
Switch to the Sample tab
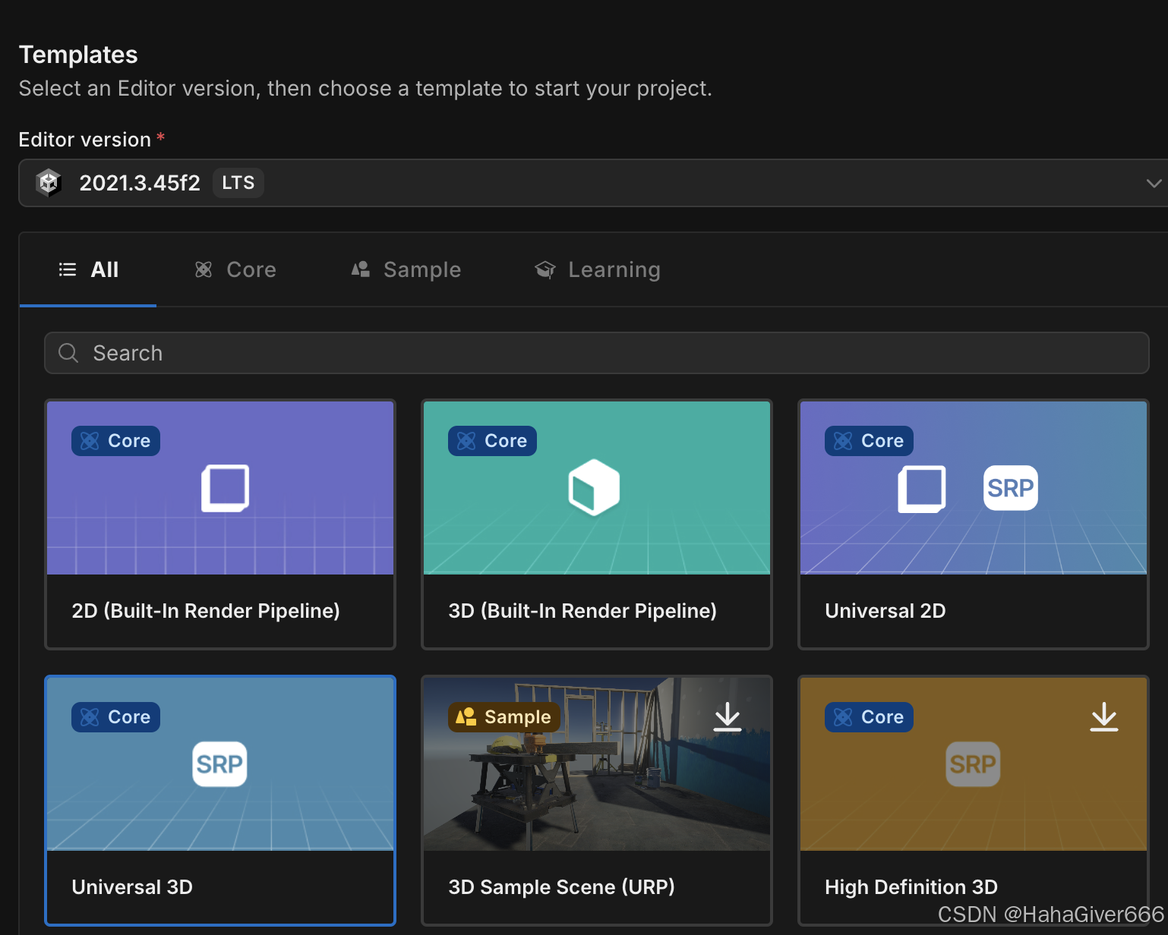point(406,269)
